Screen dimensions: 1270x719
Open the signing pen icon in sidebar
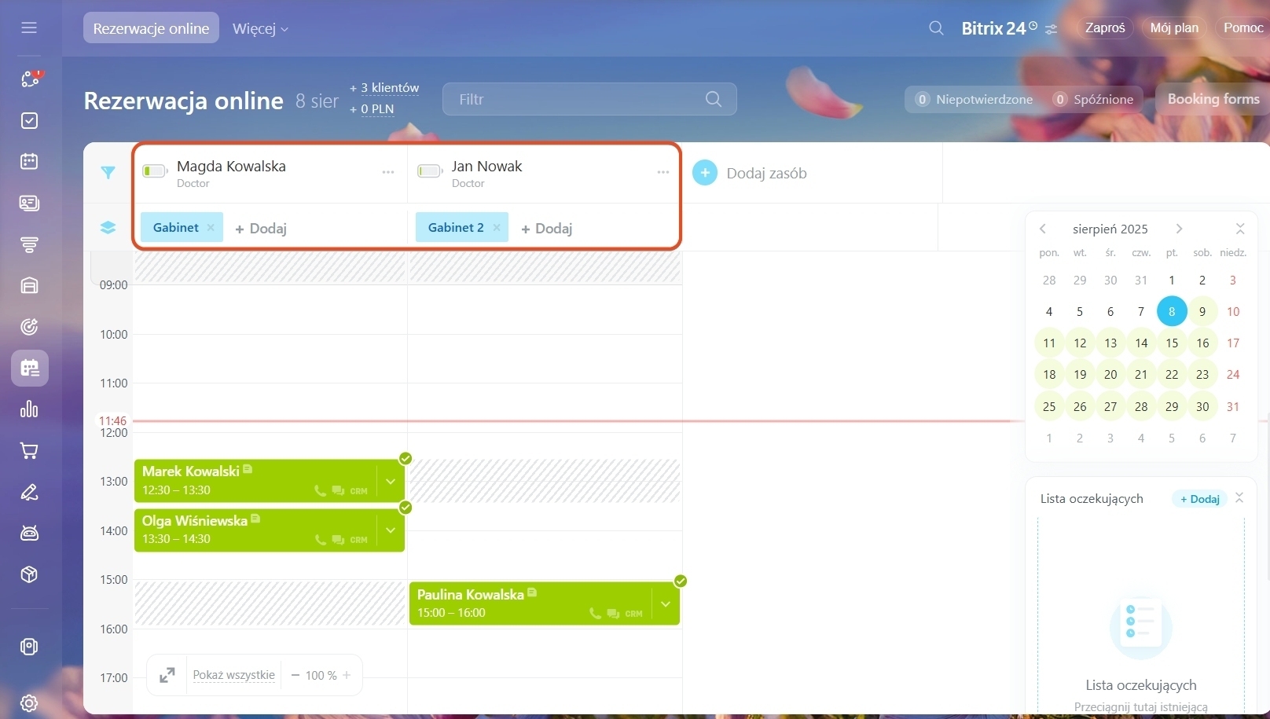coord(29,492)
